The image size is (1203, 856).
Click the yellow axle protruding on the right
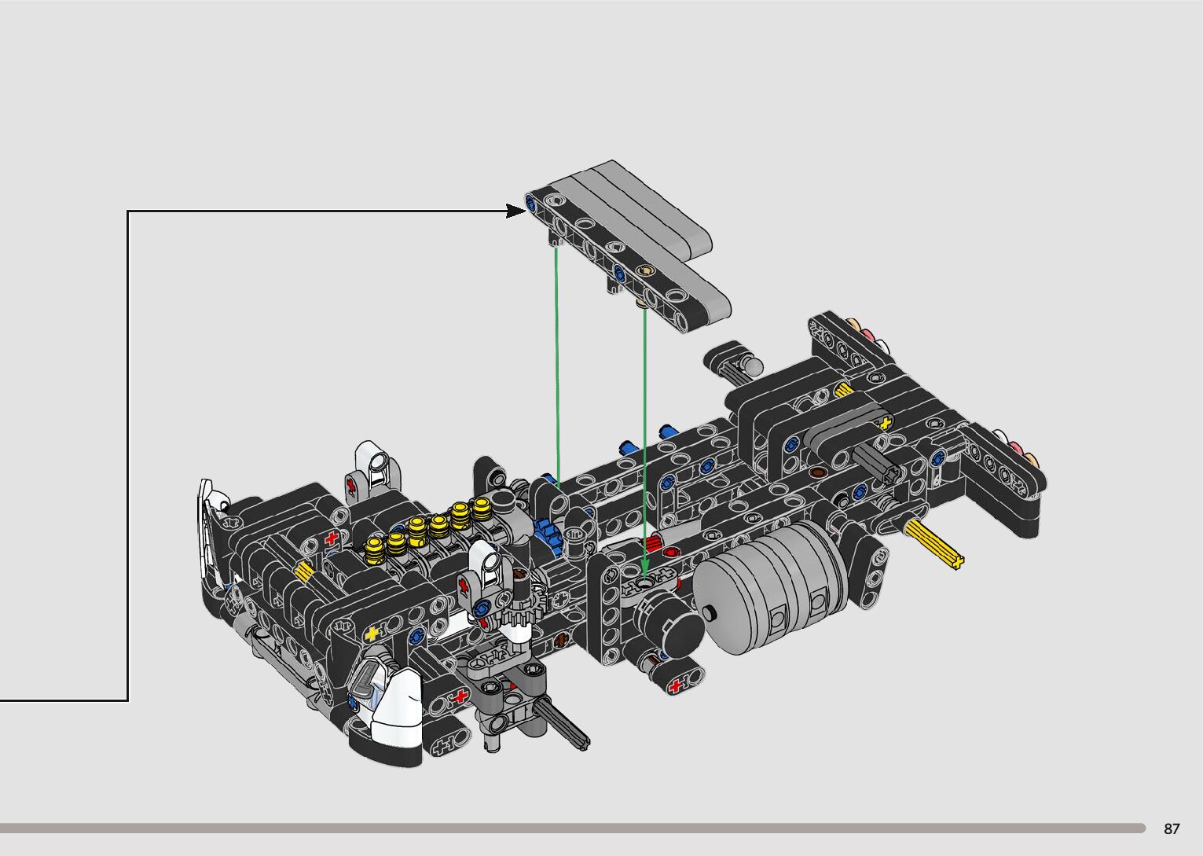click(935, 545)
